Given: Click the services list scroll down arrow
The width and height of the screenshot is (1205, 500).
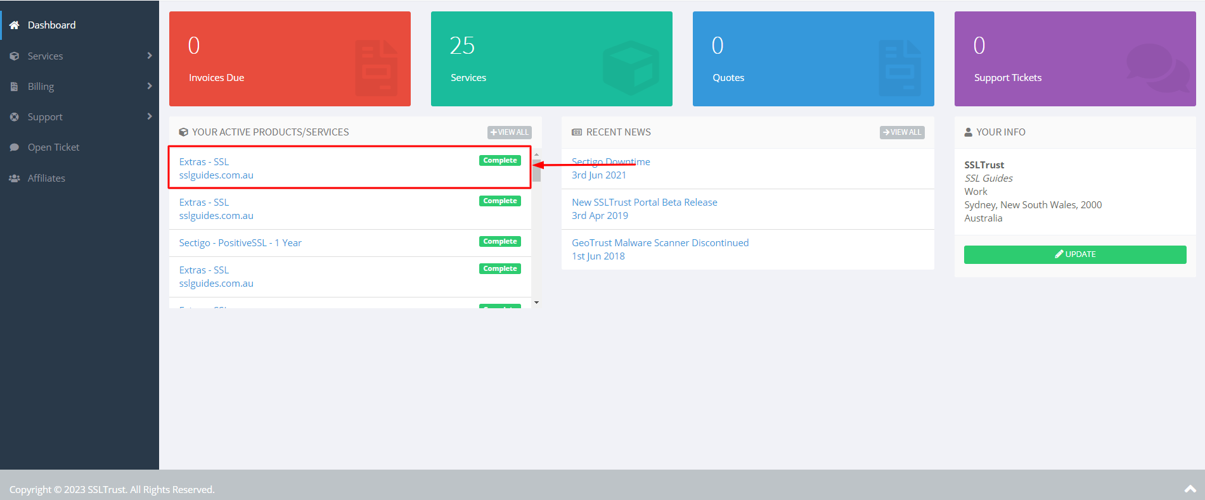Looking at the screenshot, I should 536,303.
